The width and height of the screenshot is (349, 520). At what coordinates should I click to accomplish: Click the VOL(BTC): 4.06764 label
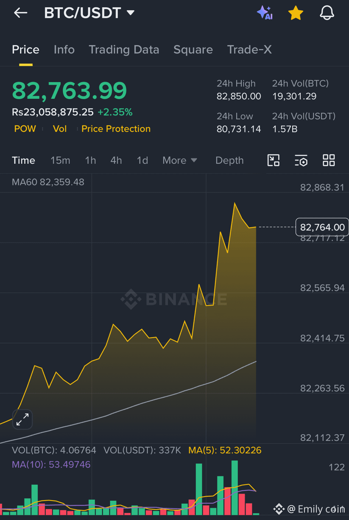click(x=54, y=450)
